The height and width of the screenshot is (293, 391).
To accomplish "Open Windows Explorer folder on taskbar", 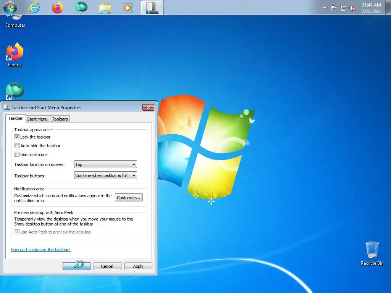I will pos(105,8).
